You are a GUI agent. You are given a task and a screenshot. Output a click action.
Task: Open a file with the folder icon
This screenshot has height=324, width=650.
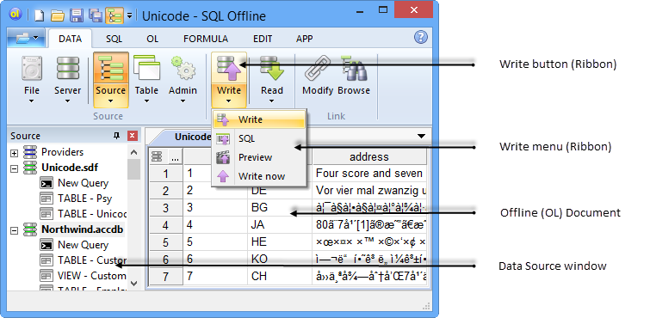pyautogui.click(x=57, y=15)
